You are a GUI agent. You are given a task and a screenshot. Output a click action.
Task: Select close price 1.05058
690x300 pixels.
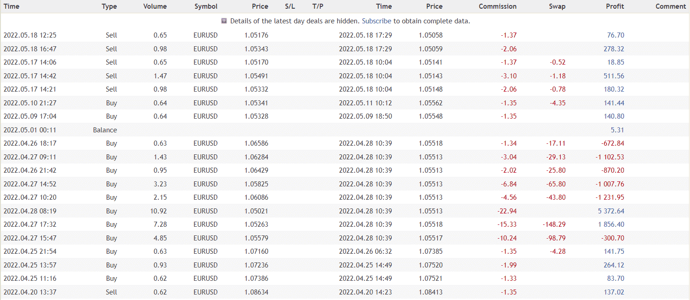tap(431, 35)
